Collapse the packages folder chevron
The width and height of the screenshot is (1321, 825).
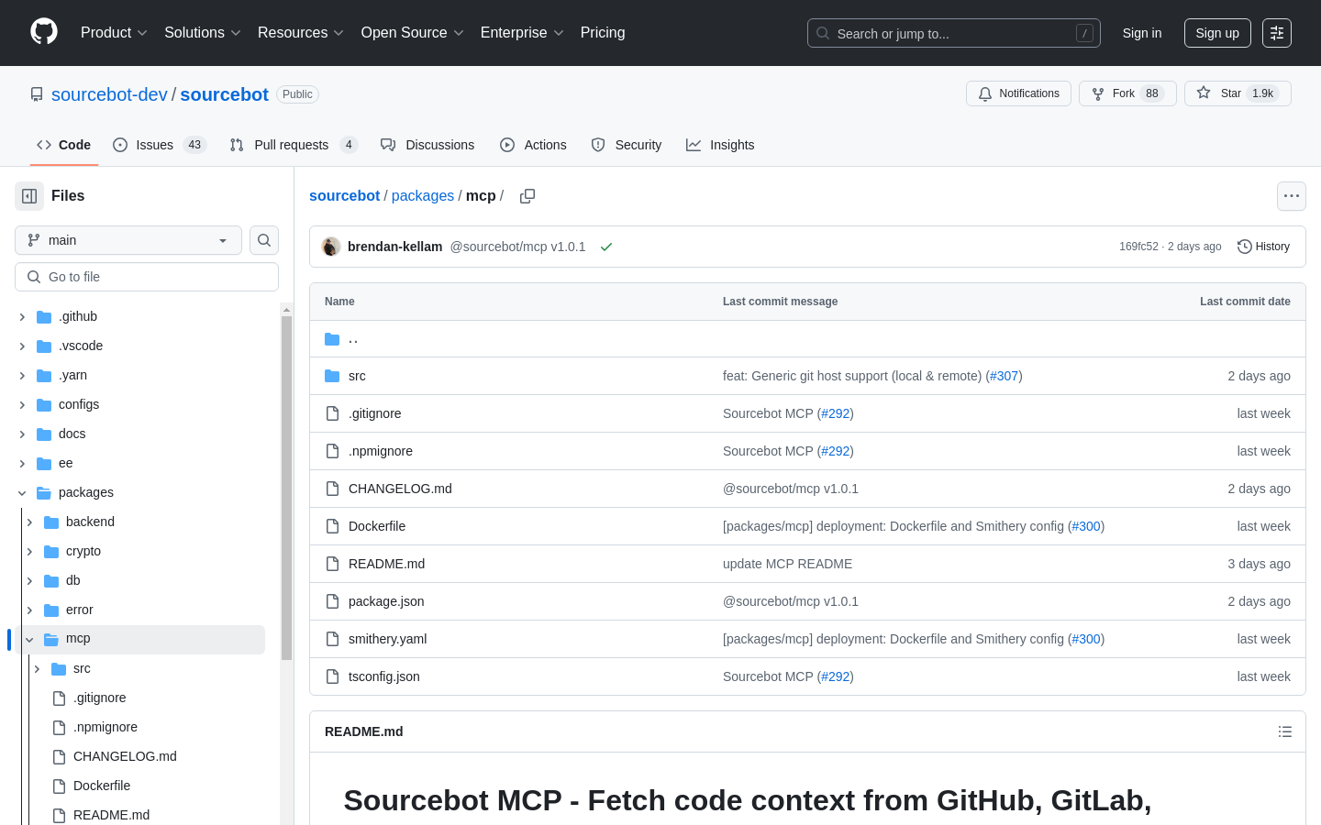point(22,492)
